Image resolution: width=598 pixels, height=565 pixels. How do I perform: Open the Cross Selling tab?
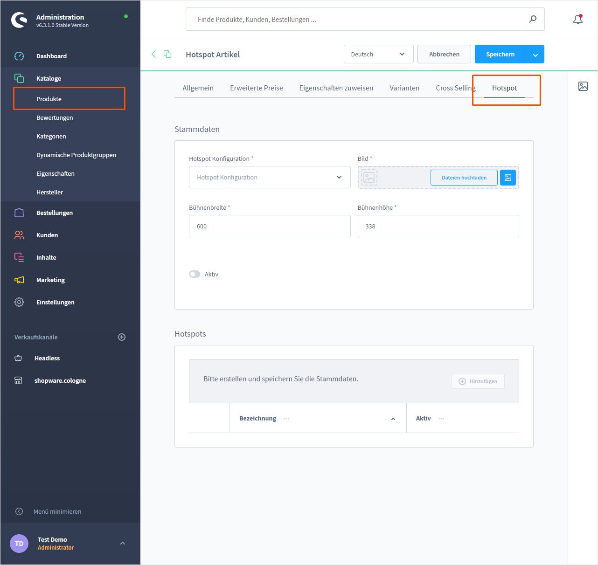(456, 88)
